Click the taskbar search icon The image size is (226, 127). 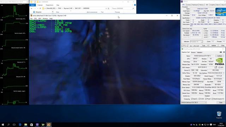(8, 125)
